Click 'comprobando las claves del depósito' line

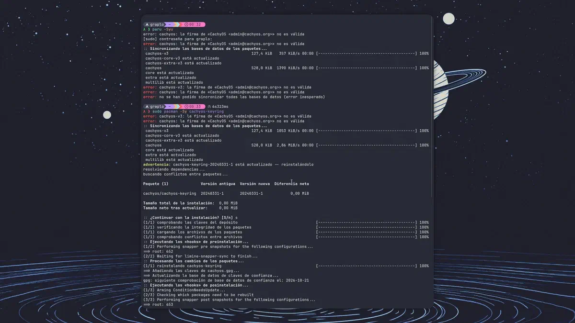pyautogui.click(x=190, y=223)
